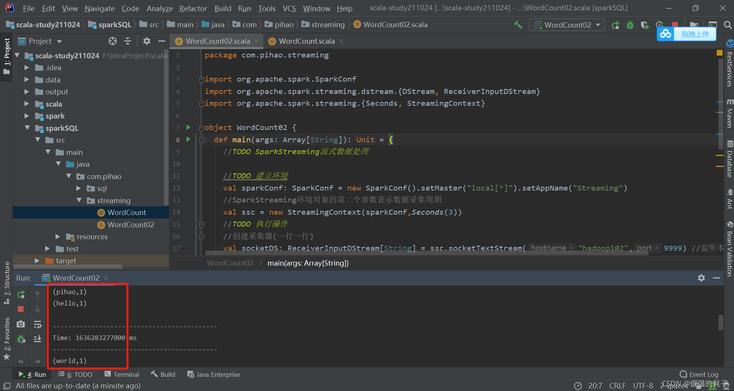Expand the resources folder
The image size is (734, 391).
click(58, 237)
